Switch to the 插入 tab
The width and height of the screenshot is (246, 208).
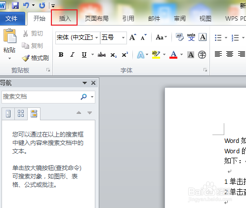pyautogui.click(x=64, y=18)
